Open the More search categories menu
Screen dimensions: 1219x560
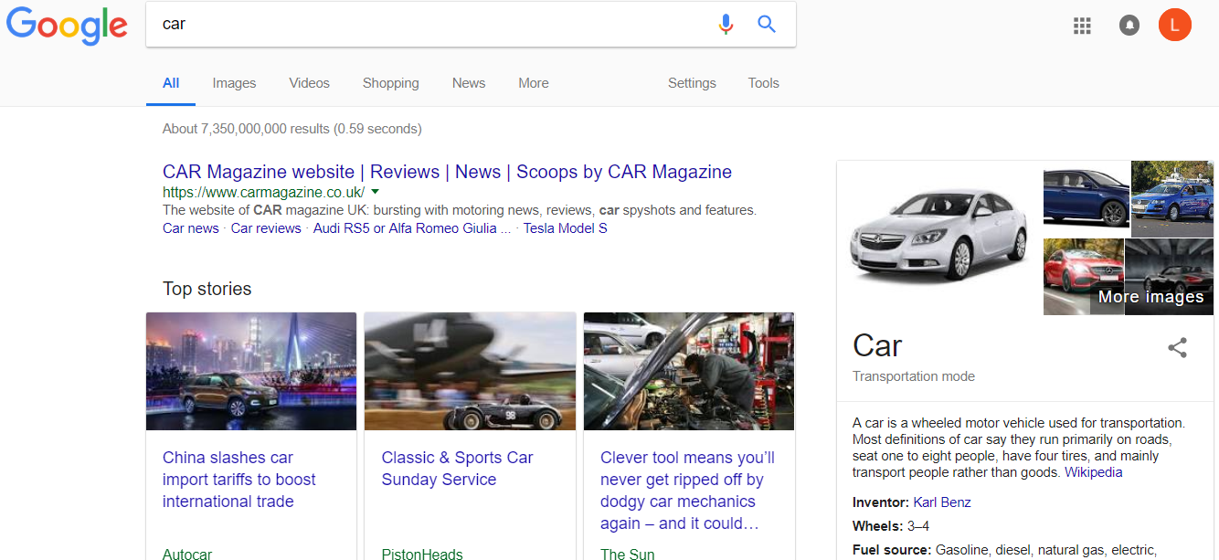[x=533, y=83]
